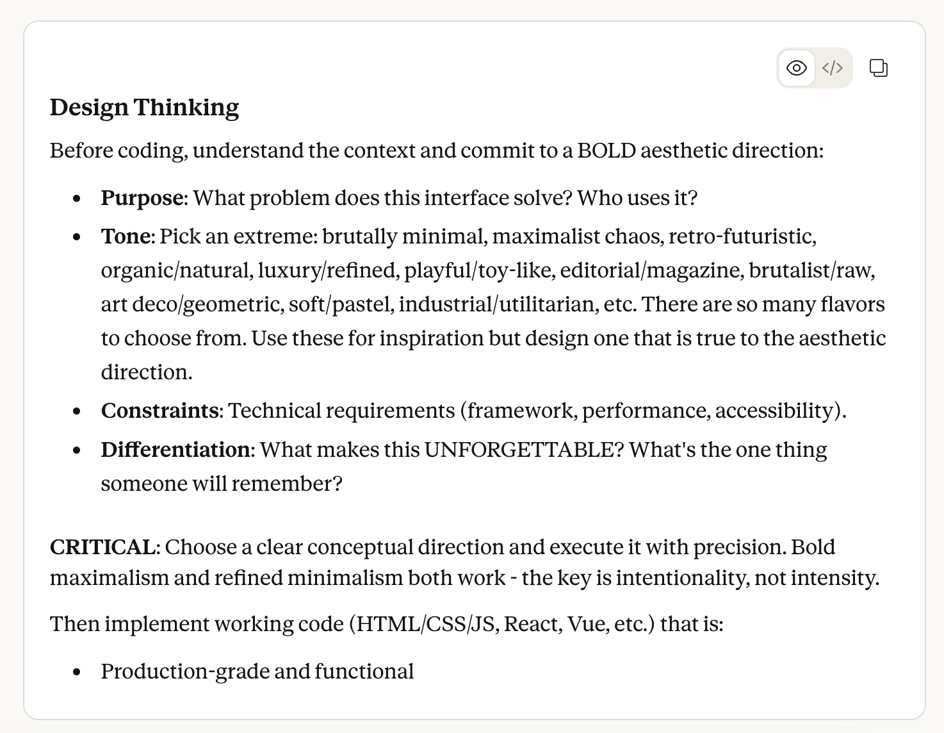Toggle to raw code view
Image resolution: width=944 pixels, height=733 pixels.
(x=833, y=68)
